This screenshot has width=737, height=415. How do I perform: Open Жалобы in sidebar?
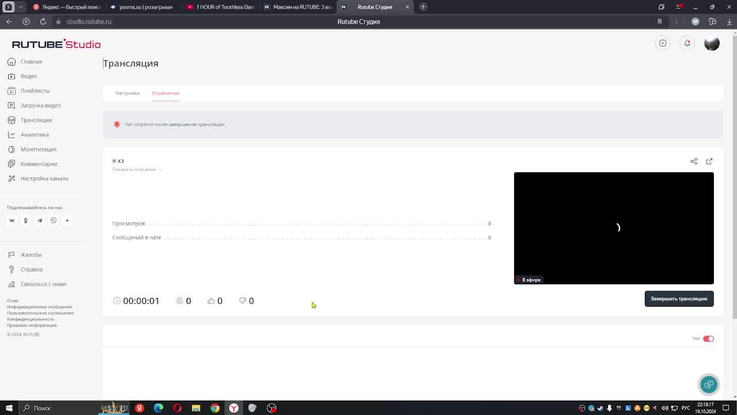click(x=24, y=255)
